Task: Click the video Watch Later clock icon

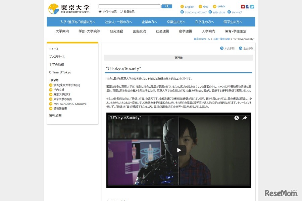Action: [237, 118]
